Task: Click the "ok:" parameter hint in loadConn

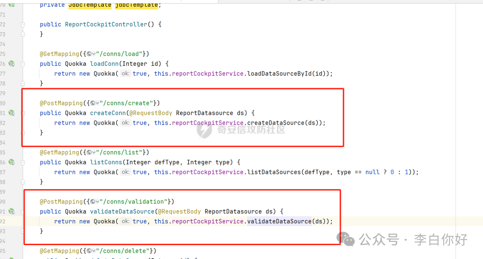Action: [125, 74]
